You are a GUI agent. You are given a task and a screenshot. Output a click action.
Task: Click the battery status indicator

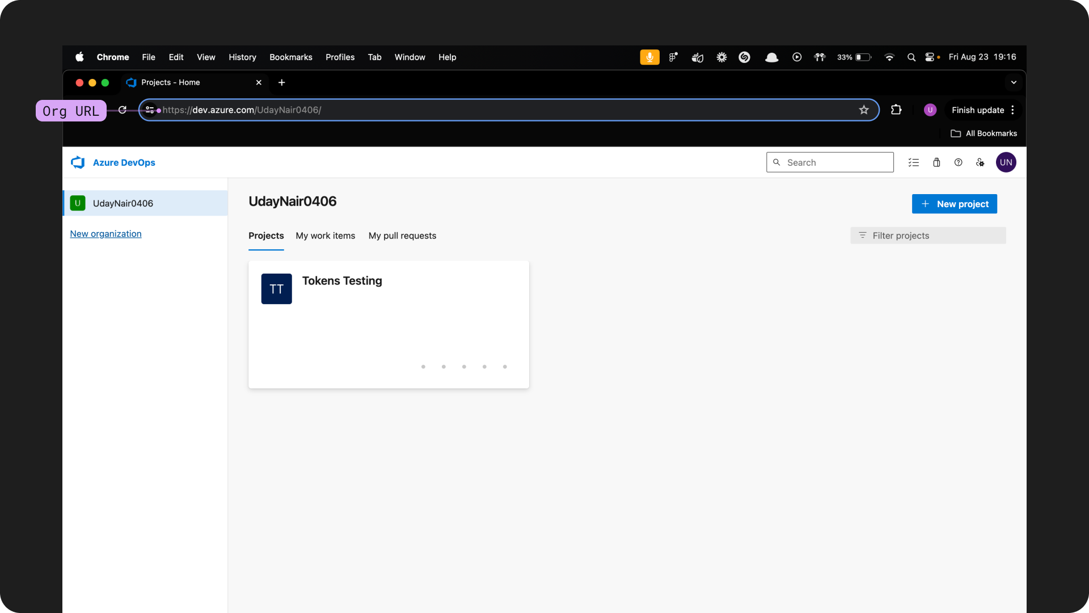854,57
